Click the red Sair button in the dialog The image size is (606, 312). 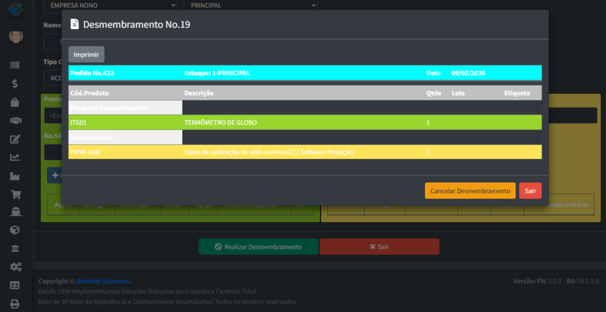click(530, 191)
